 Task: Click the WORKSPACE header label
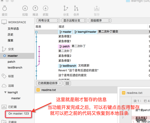point(17,22)
